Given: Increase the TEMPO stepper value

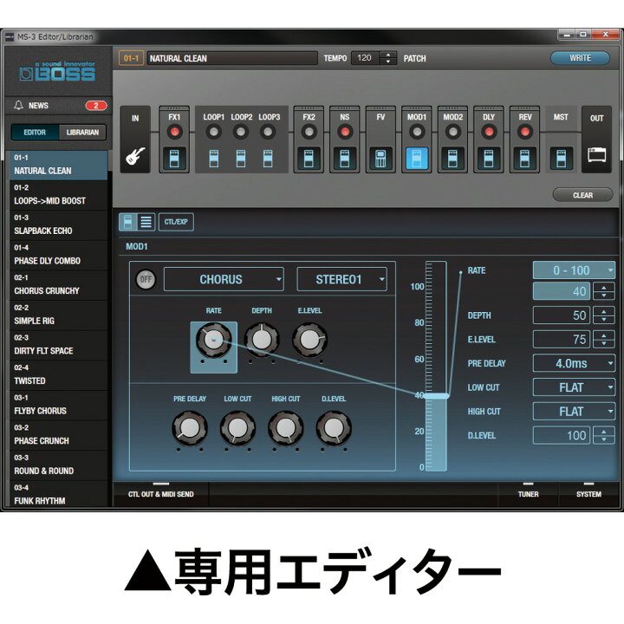Looking at the screenshot, I should pyautogui.click(x=388, y=55).
